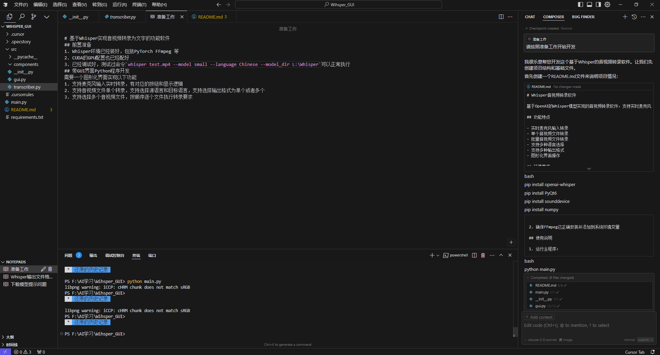Restore the created checkpoint
The image size is (660, 355).
(566, 28)
